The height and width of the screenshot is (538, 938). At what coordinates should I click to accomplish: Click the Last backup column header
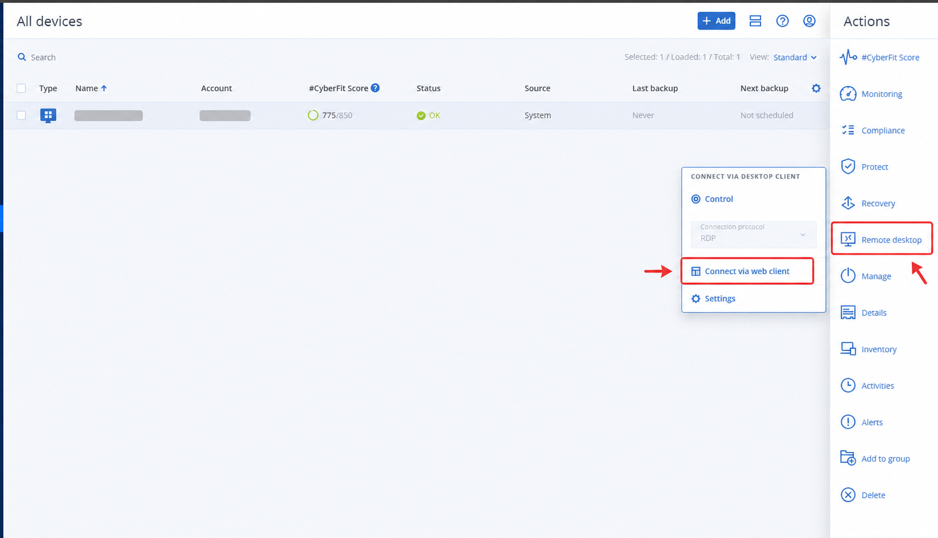pyautogui.click(x=655, y=88)
